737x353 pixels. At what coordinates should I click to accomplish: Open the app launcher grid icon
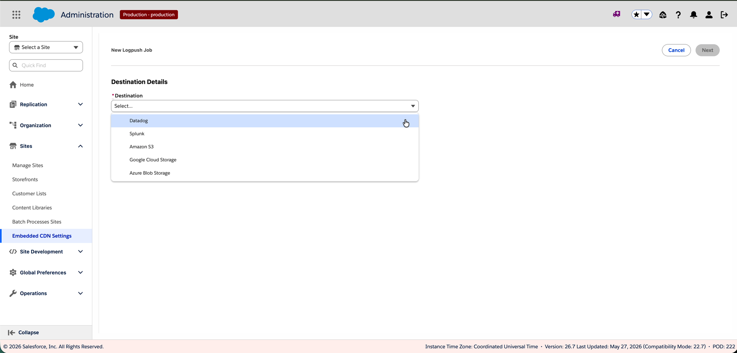click(16, 15)
